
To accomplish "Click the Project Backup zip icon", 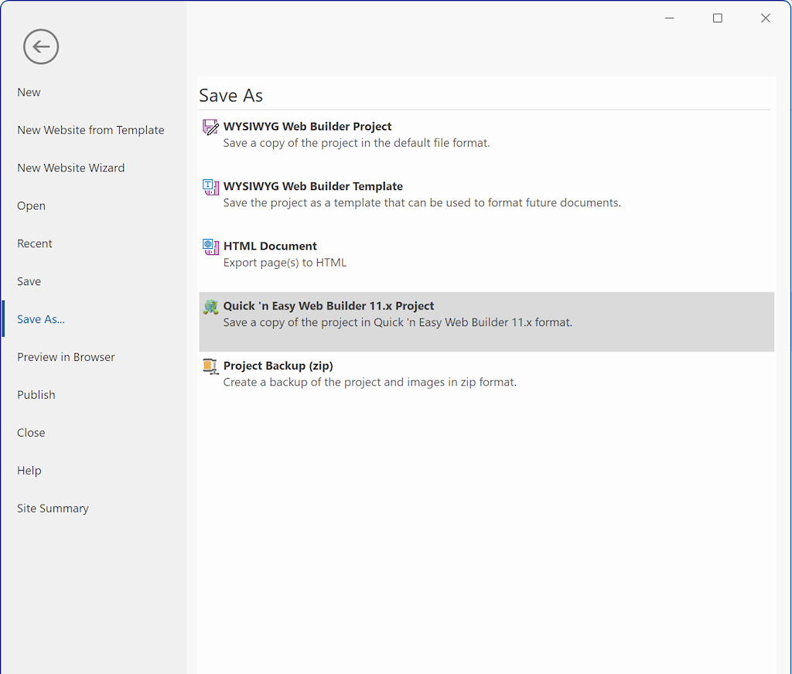I will point(210,366).
